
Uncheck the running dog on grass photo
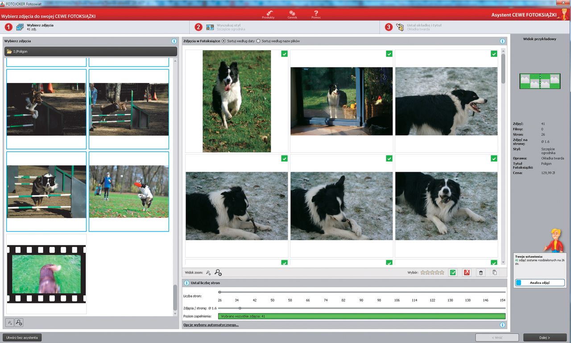[285, 54]
